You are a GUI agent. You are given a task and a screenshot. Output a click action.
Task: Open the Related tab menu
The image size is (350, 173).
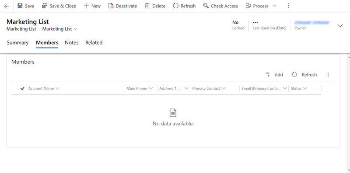pyautogui.click(x=94, y=42)
